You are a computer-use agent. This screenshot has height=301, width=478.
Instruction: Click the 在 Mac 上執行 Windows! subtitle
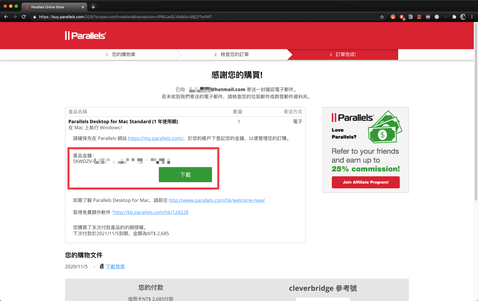(x=95, y=128)
